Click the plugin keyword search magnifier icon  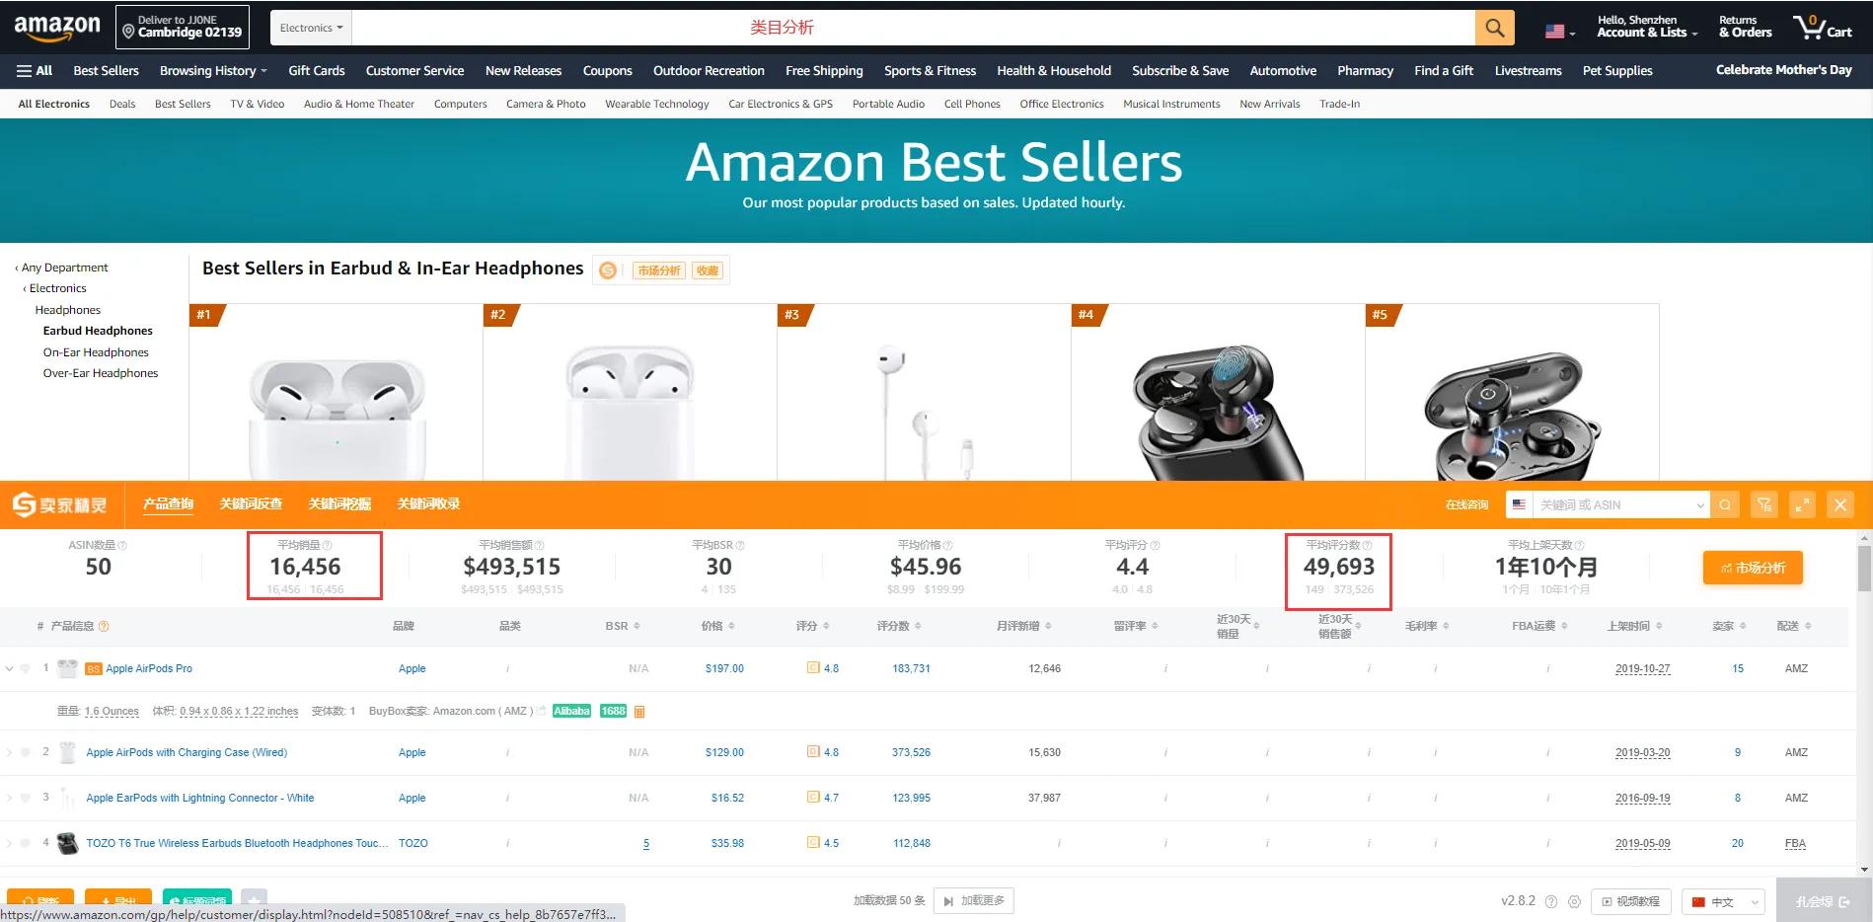(x=1725, y=504)
